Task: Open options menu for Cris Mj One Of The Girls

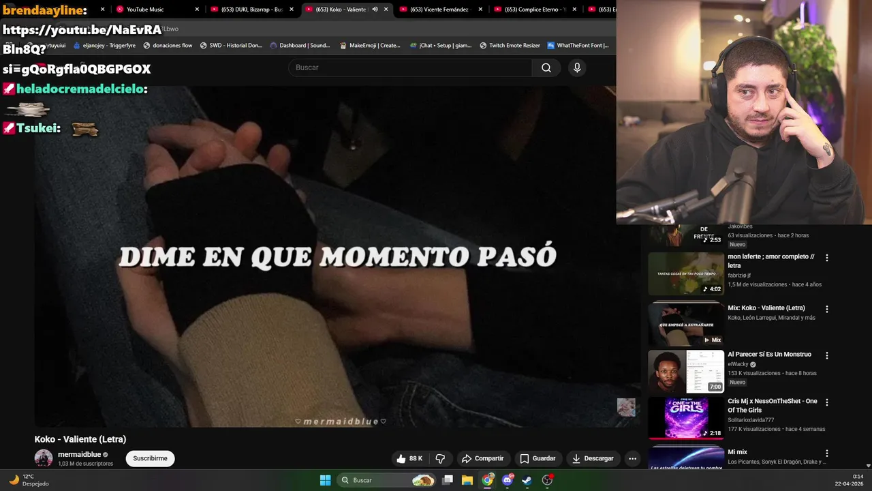Action: click(827, 402)
